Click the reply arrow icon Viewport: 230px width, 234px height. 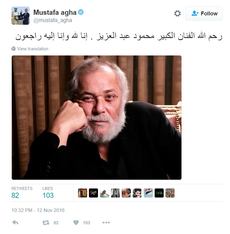(15, 223)
